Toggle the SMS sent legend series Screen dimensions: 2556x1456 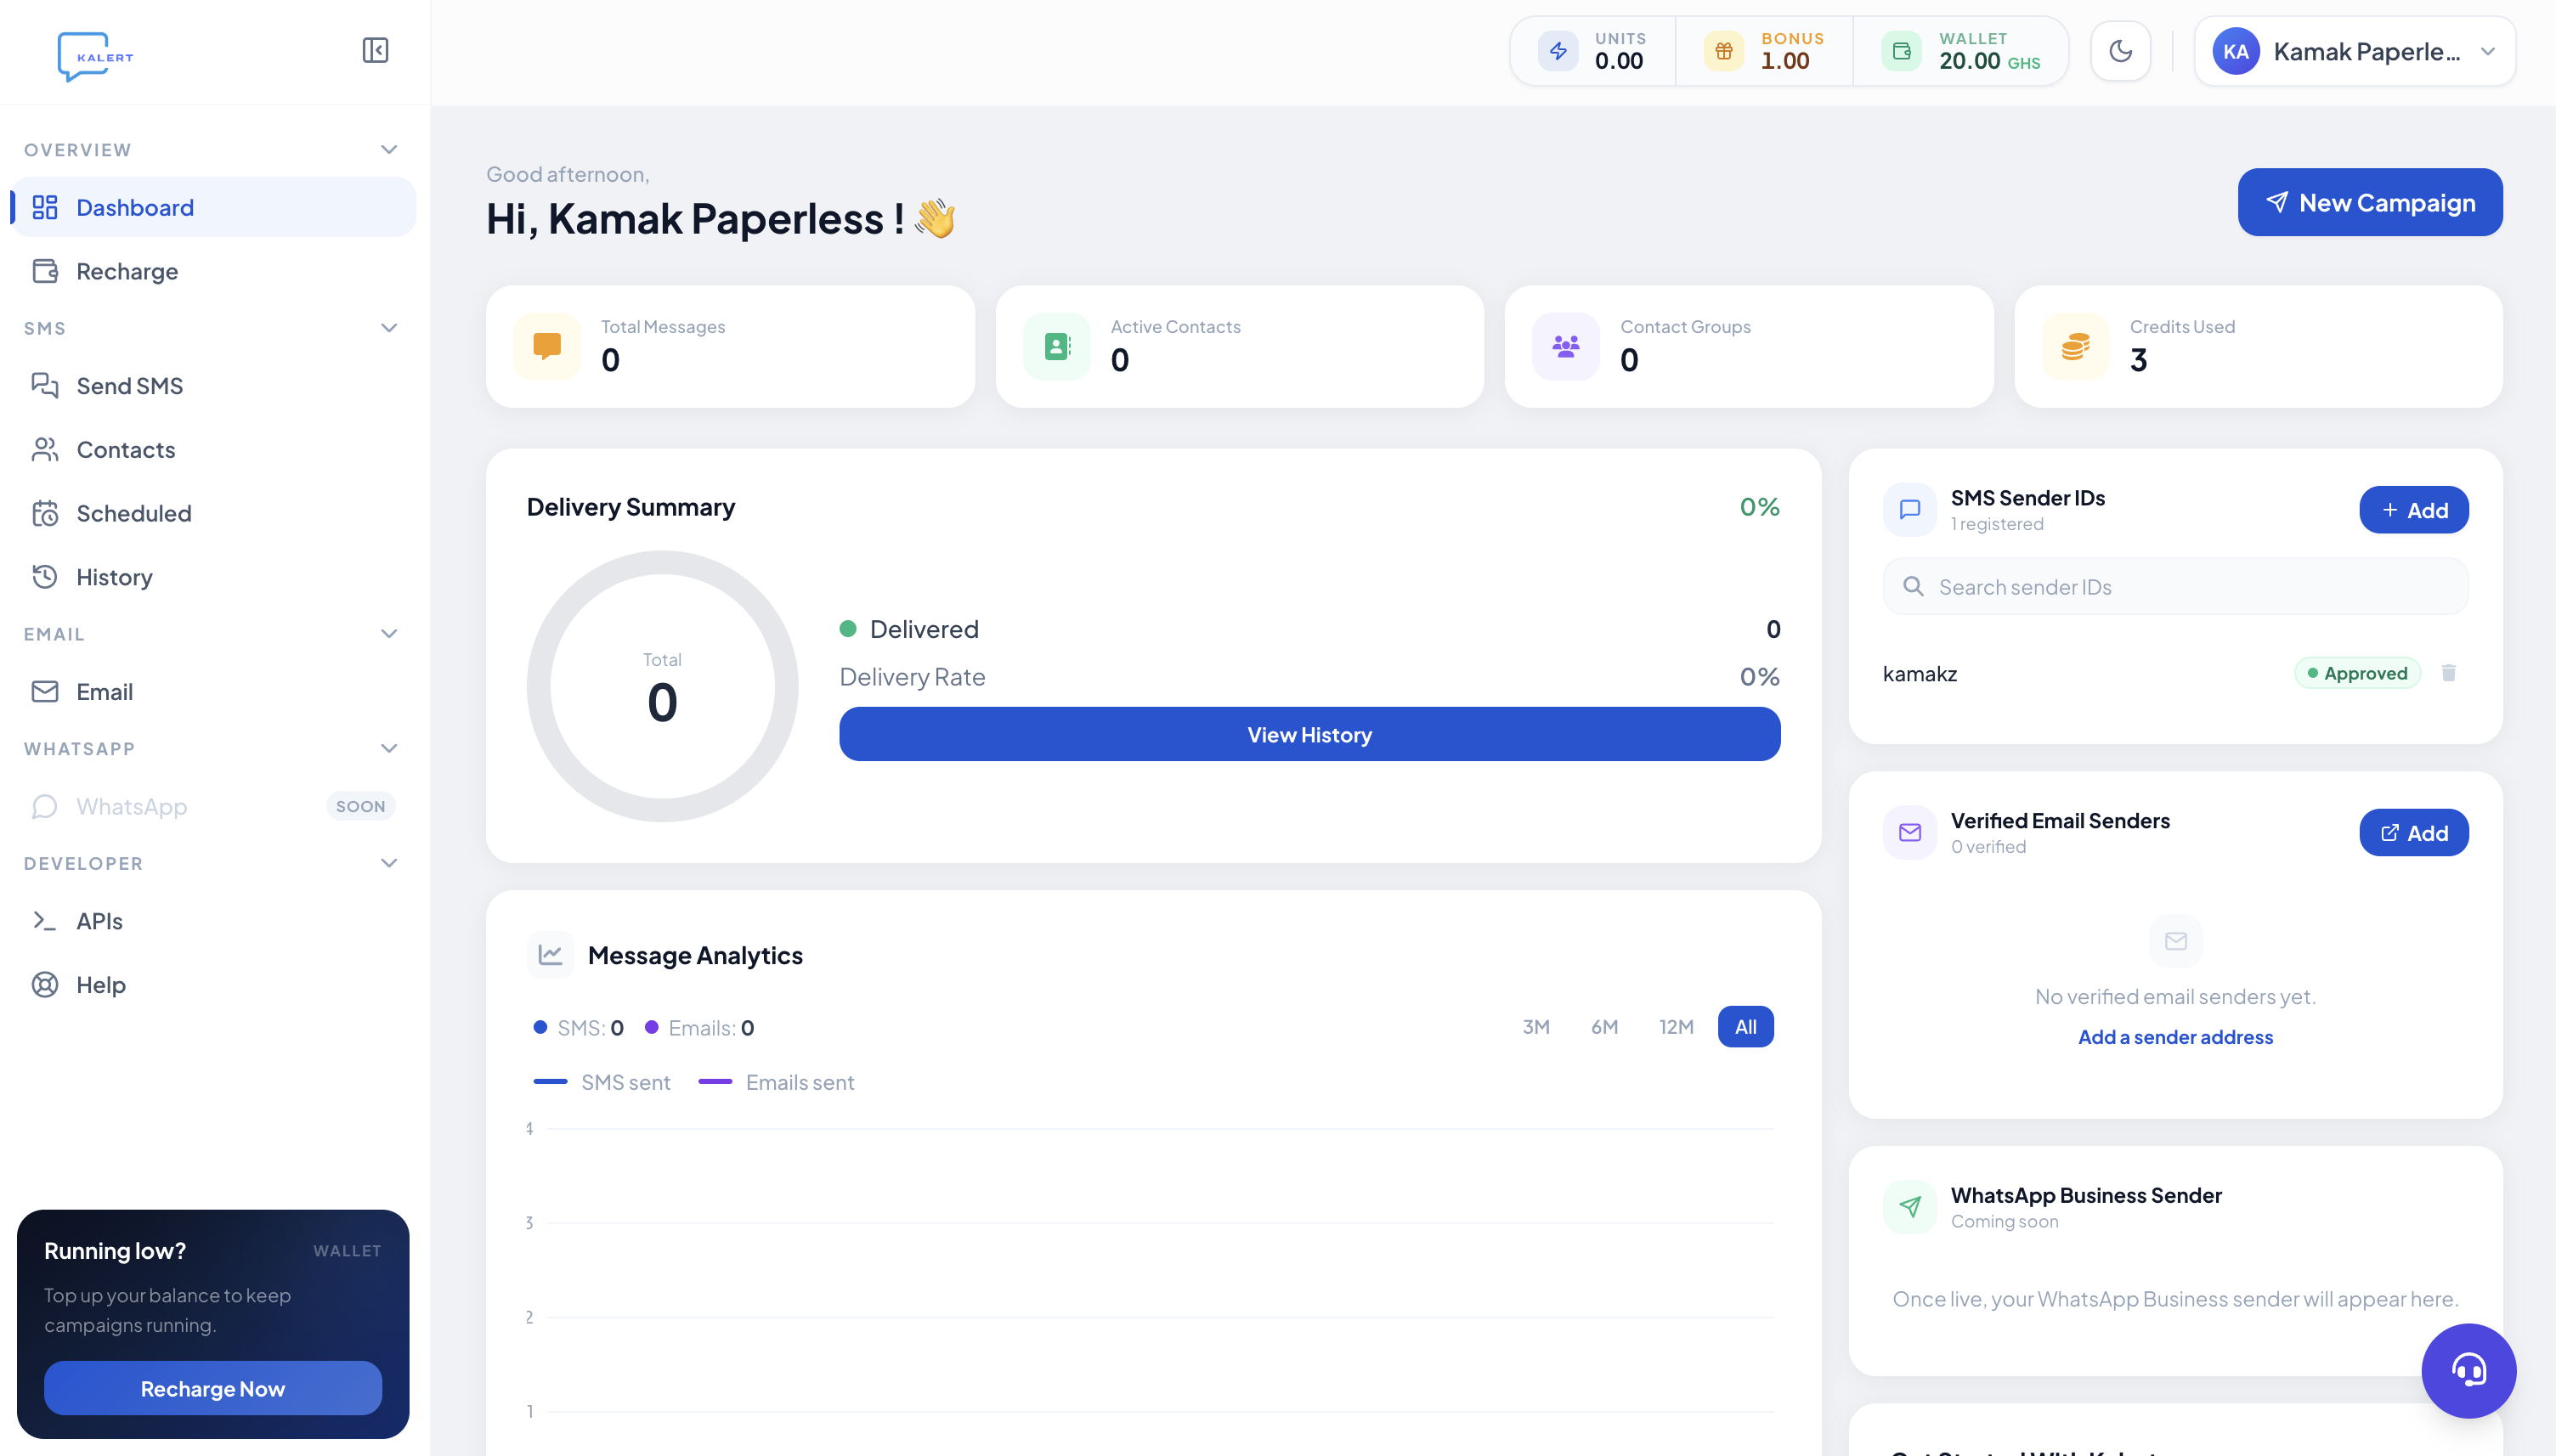(x=601, y=1082)
